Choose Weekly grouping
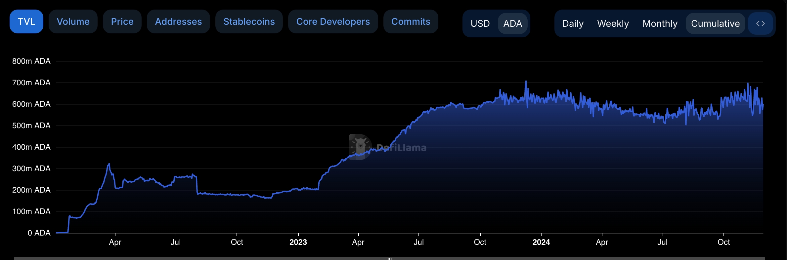This screenshot has width=787, height=260. click(x=613, y=23)
